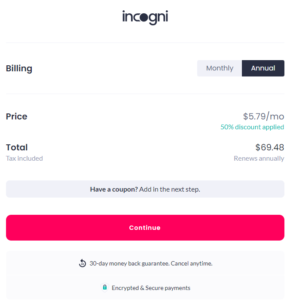Click the green lock shield icon

tap(104, 287)
